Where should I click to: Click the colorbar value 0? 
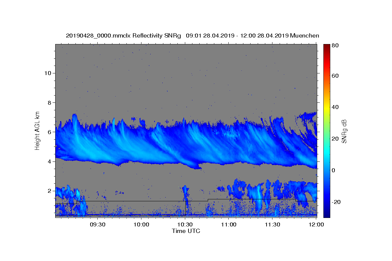click(333, 170)
